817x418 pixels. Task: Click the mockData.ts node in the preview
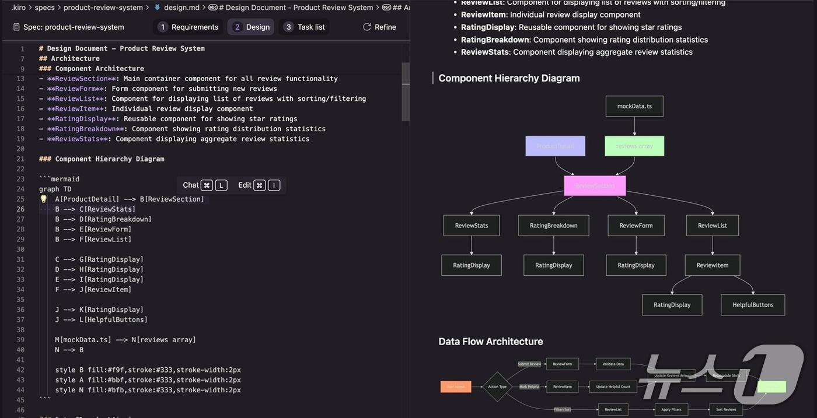point(634,106)
